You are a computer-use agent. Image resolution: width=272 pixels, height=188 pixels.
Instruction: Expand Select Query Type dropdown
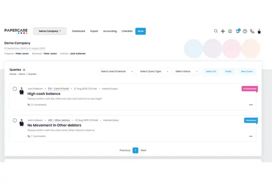tap(154, 71)
